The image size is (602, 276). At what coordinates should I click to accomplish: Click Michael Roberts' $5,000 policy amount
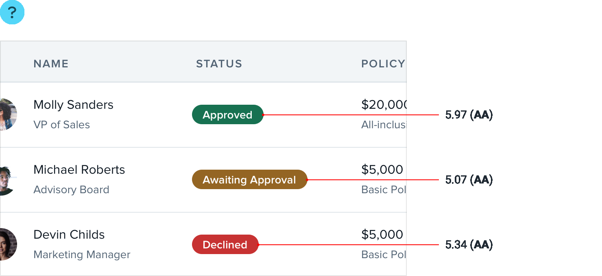[382, 170]
